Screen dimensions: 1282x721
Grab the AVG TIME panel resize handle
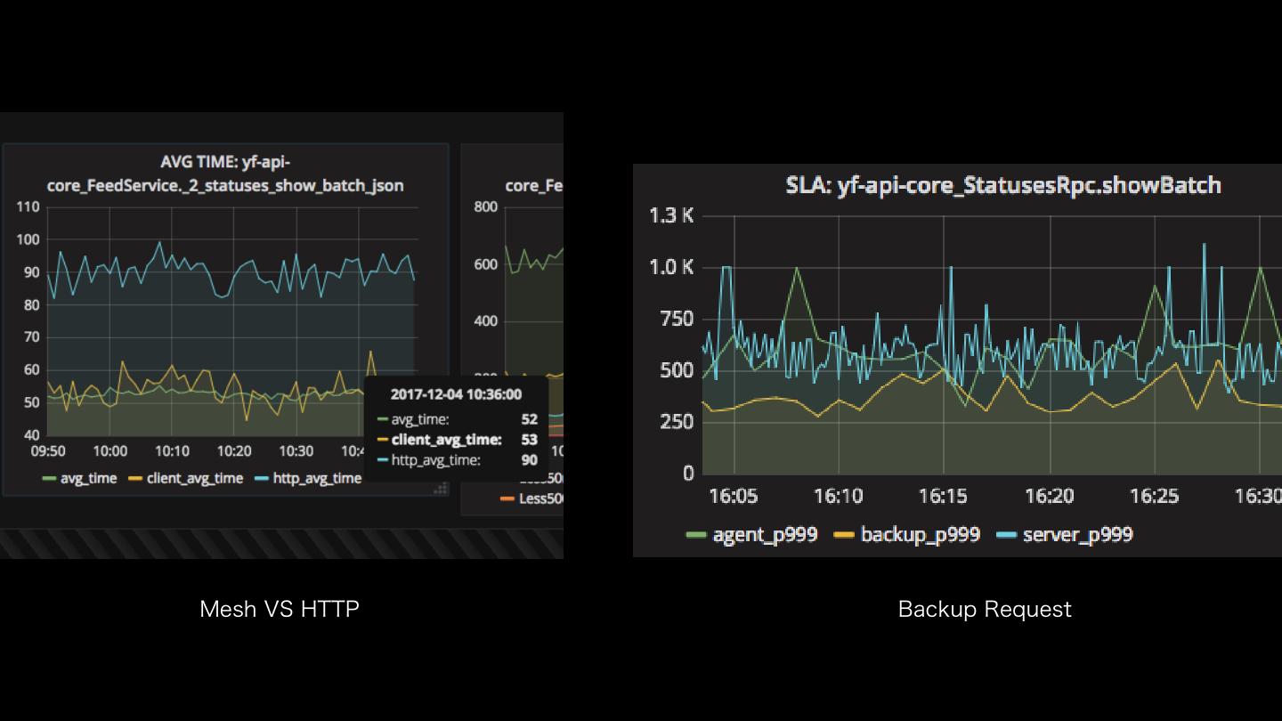(441, 488)
